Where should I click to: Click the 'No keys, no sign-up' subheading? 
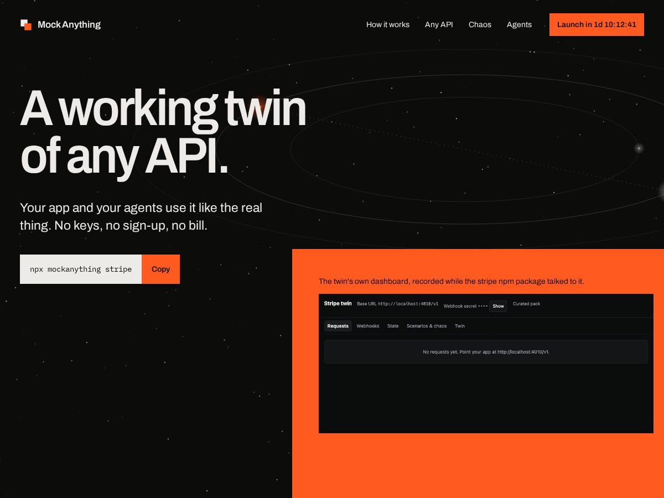click(141, 217)
